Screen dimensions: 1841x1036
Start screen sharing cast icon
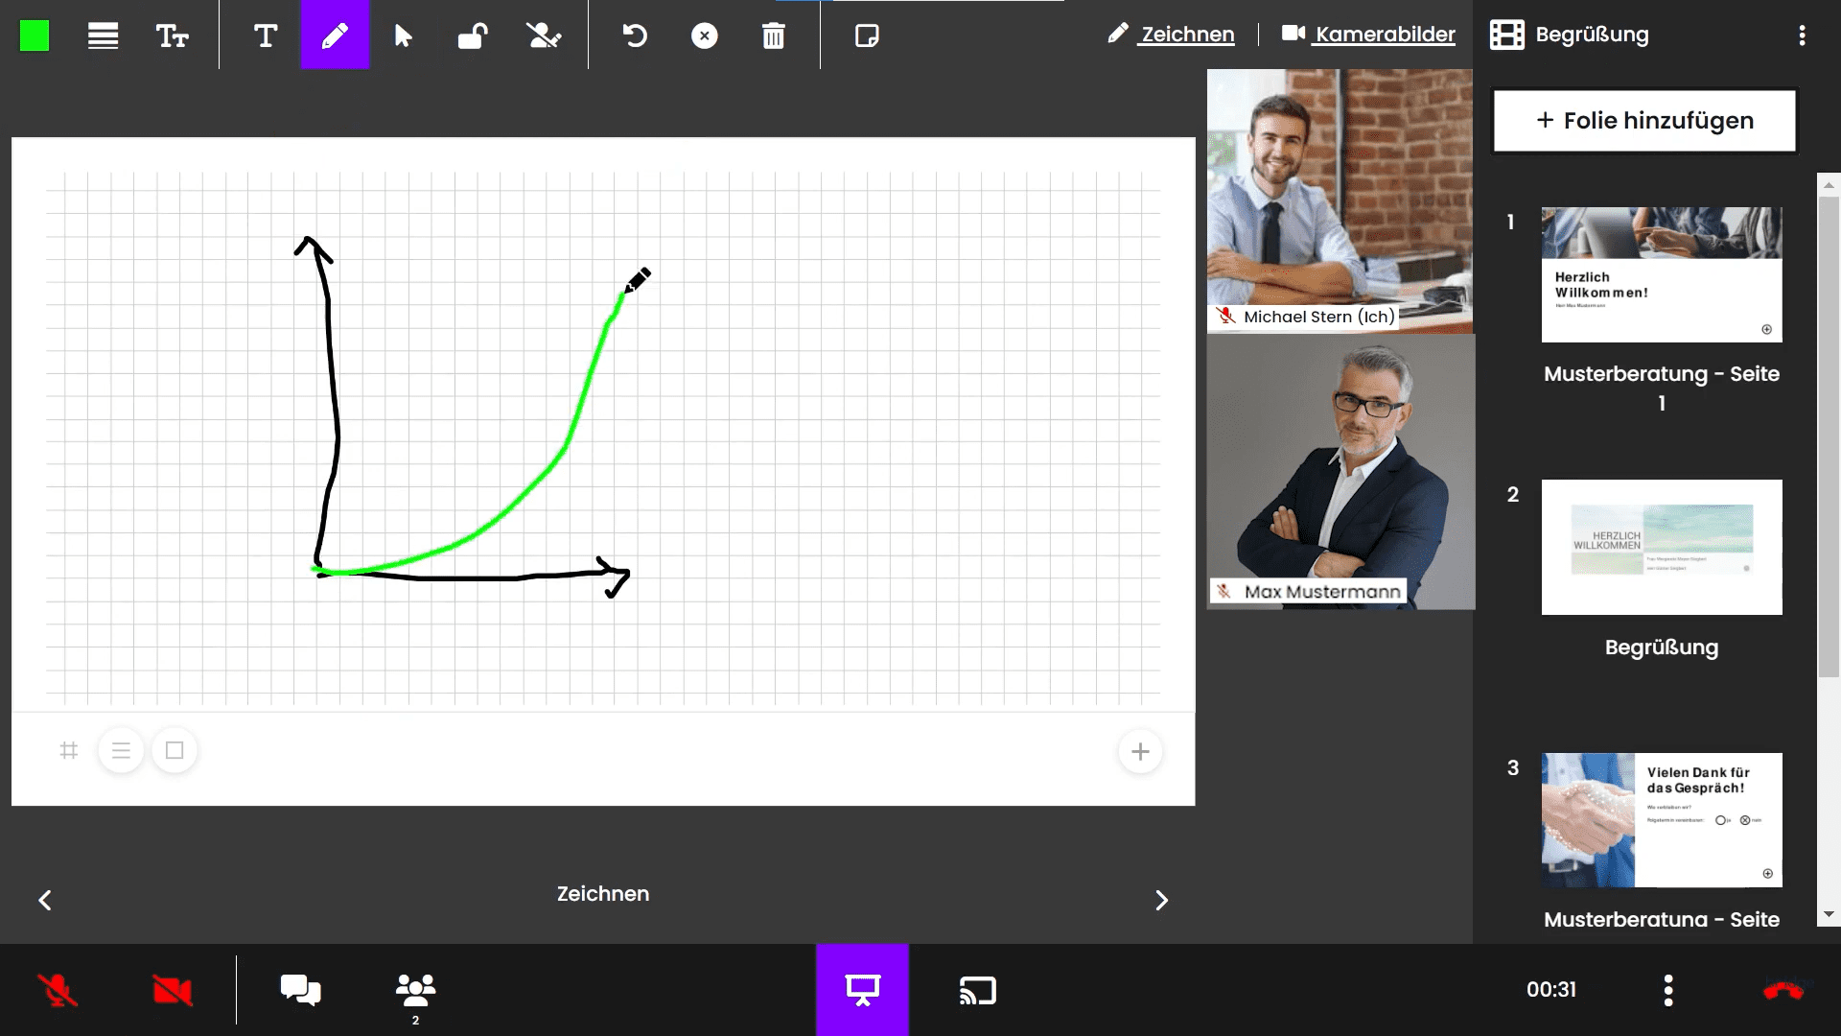tap(977, 990)
